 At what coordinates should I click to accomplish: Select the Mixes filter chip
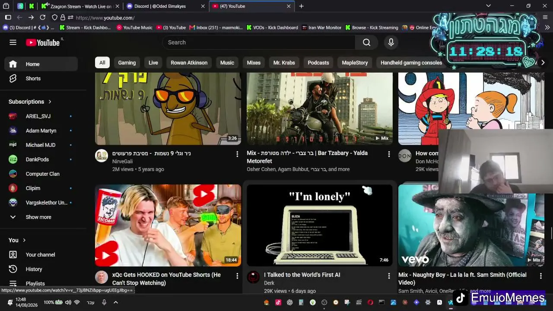click(254, 63)
